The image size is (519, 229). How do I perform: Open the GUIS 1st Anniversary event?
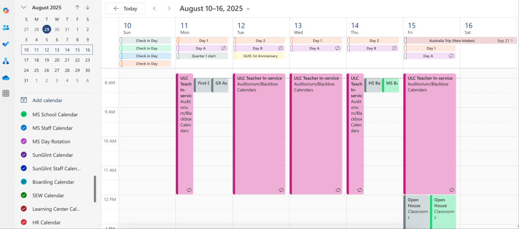259,56
